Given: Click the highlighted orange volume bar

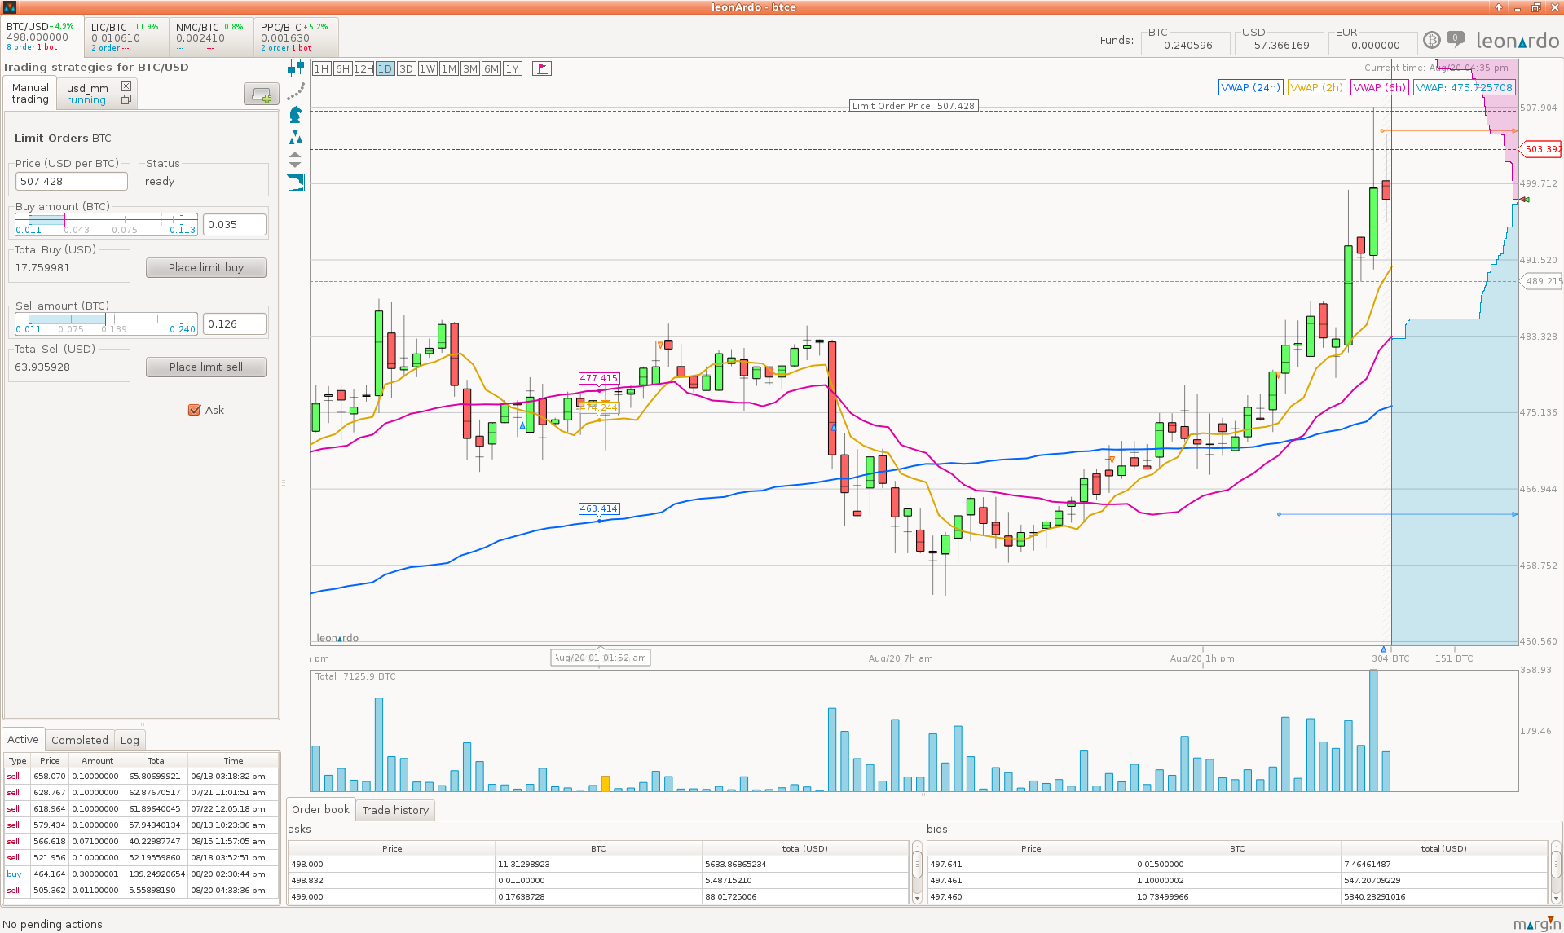Looking at the screenshot, I should 605,783.
